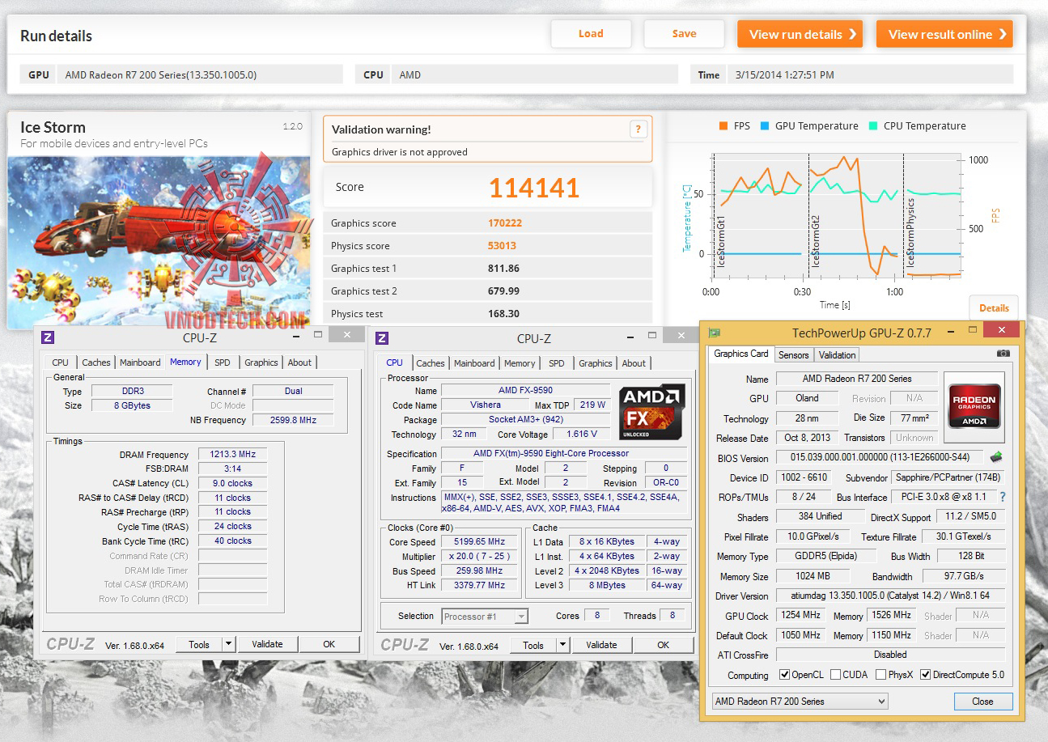Click the app icon of the CPU-Z processor window
Image resolution: width=1048 pixels, height=742 pixels.
pos(382,338)
